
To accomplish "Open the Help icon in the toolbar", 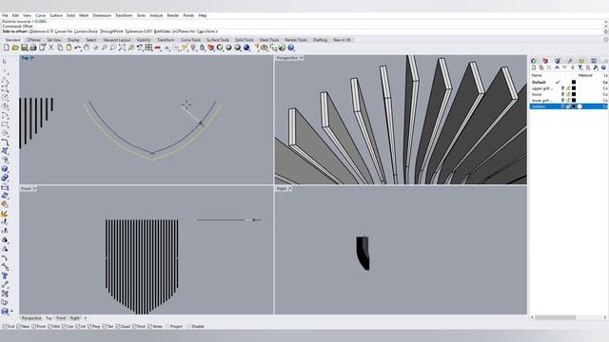I will 291,47.
